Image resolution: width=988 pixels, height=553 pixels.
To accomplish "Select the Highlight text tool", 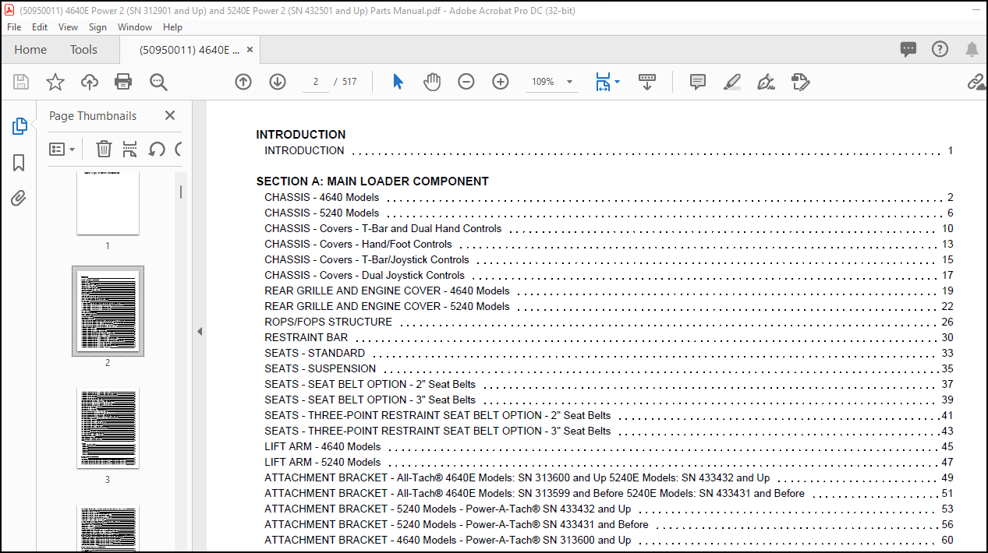I will coord(731,82).
